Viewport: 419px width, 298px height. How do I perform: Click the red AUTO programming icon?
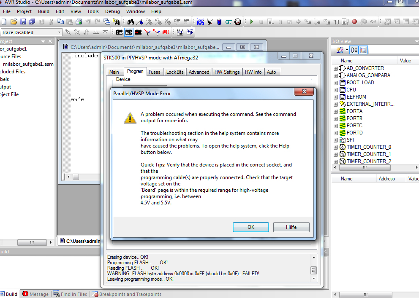[166, 32]
